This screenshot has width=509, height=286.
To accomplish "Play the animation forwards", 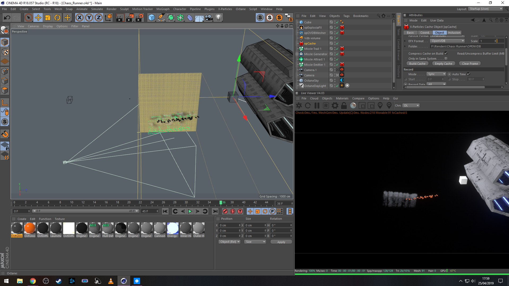I will pyautogui.click(x=190, y=211).
